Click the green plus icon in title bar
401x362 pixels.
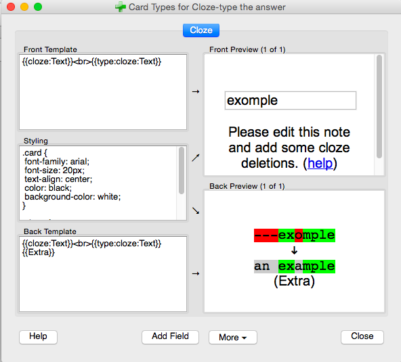click(120, 7)
